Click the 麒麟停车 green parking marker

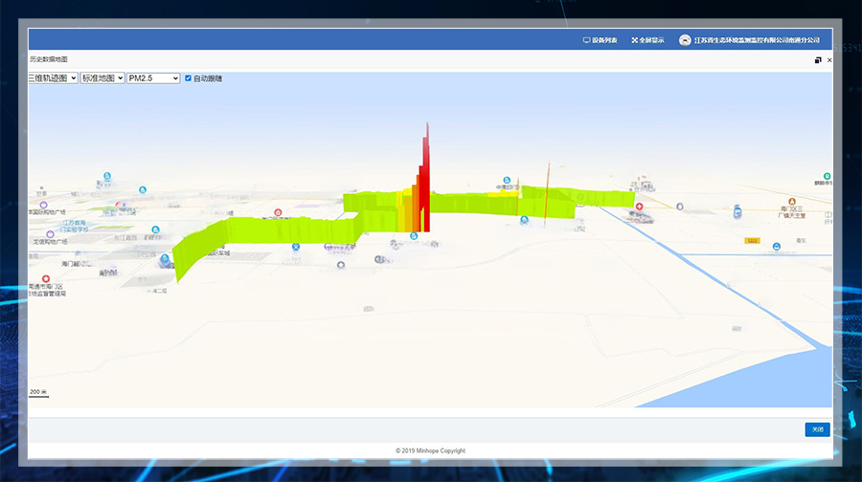tap(826, 175)
